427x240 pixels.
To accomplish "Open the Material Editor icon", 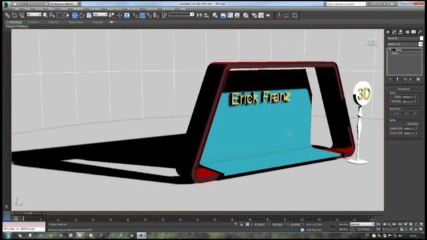I will coord(246,15).
